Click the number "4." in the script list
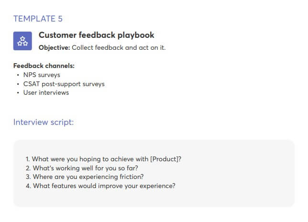Screen dimensions: 308x222 pos(28,186)
